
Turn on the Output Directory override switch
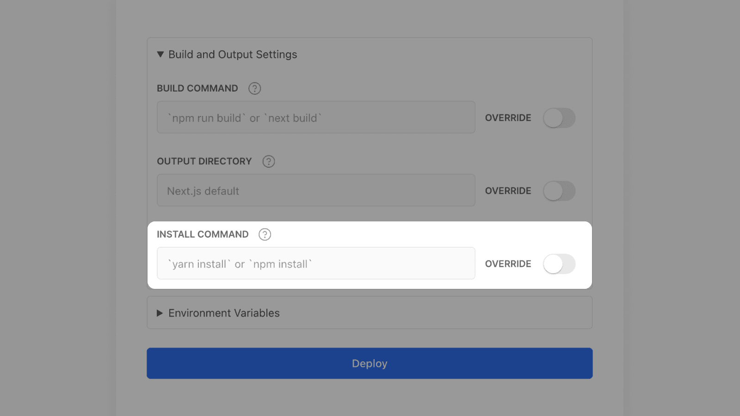[x=559, y=191]
